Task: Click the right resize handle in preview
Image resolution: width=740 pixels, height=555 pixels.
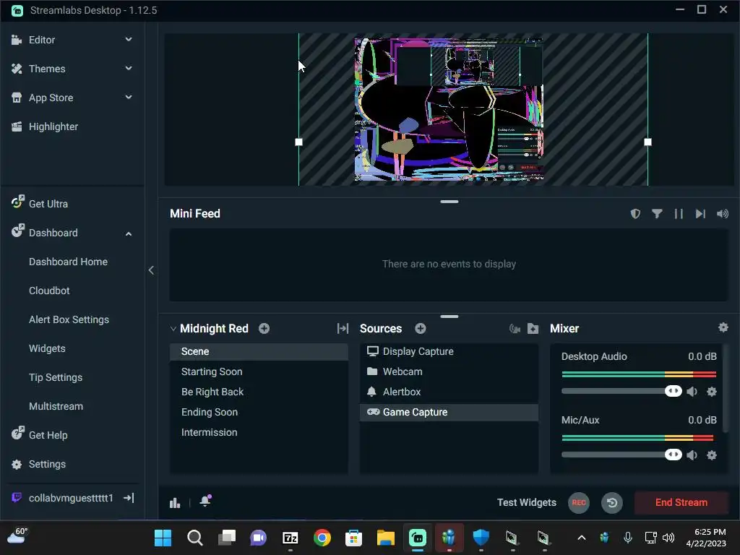Action: 647,142
